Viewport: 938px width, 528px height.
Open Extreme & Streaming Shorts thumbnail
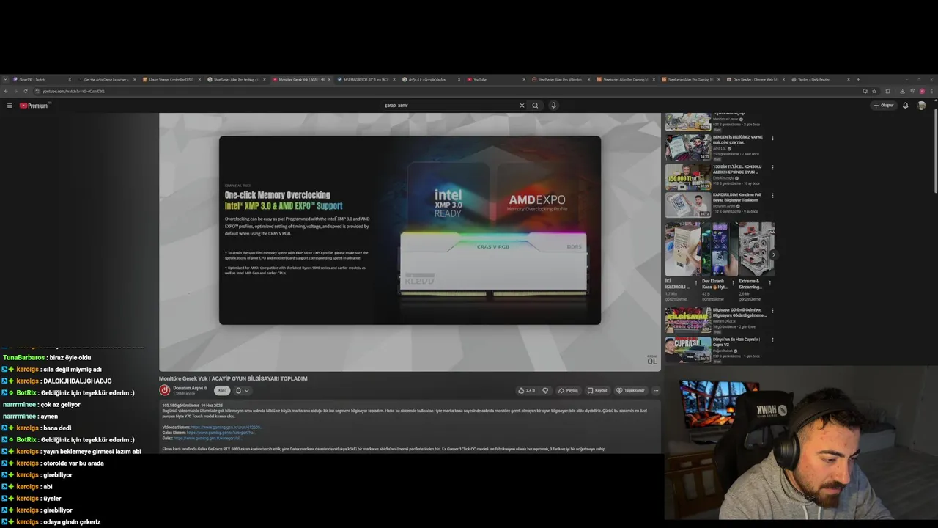(756, 249)
